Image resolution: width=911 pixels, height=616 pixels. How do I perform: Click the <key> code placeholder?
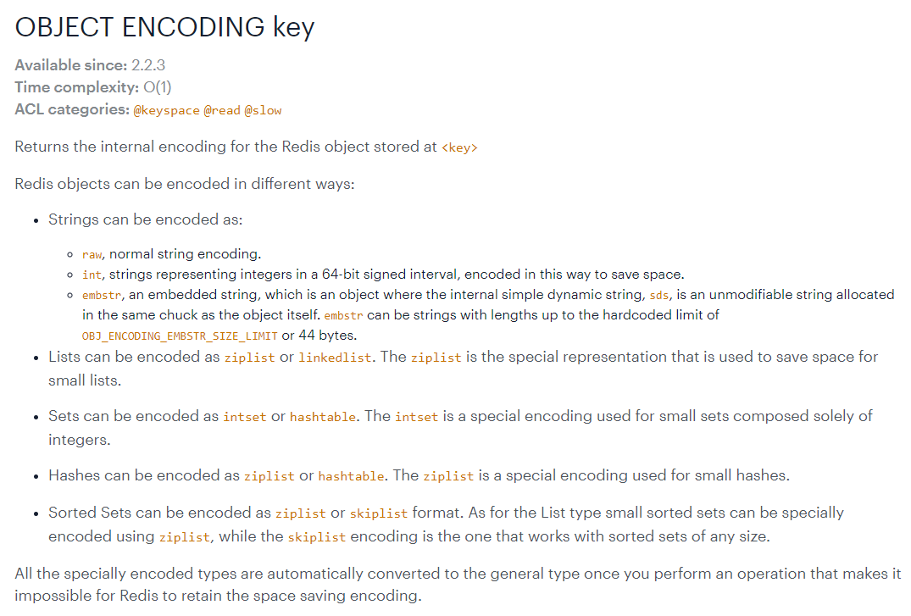pos(459,147)
